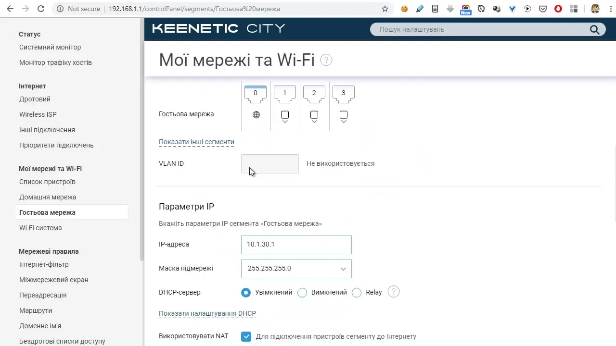616x346 pixels.
Task: Open Переадресація settings
Action: pyautogui.click(x=43, y=295)
